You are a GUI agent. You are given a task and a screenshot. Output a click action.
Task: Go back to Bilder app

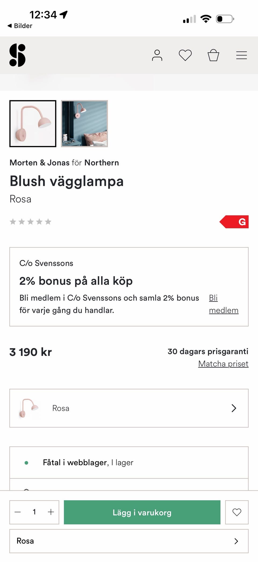(20, 26)
